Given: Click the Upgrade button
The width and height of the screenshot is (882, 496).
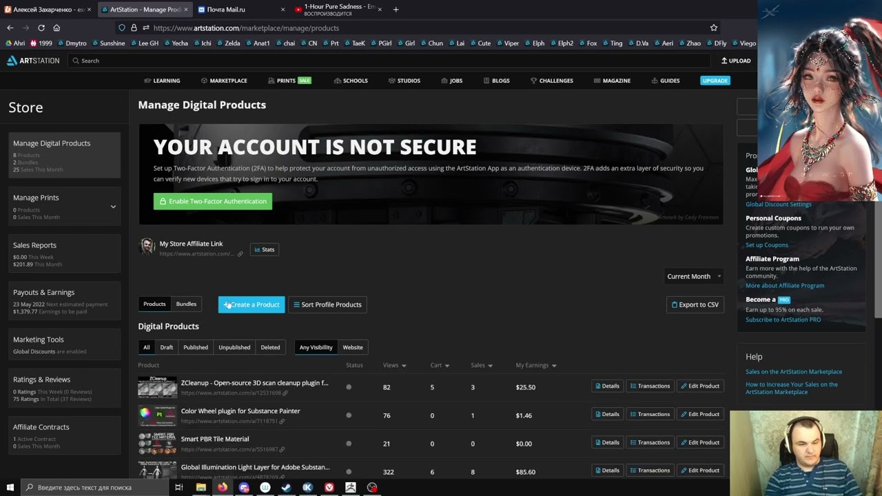Looking at the screenshot, I should pos(715,81).
